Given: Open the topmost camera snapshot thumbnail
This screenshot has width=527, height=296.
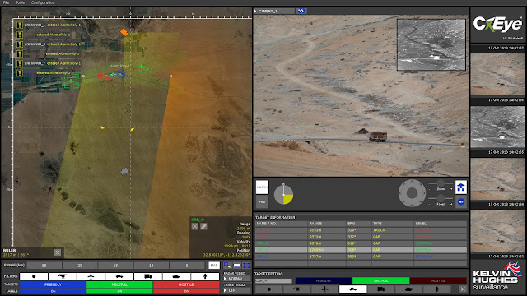Looking at the screenshot, I should point(497,74).
